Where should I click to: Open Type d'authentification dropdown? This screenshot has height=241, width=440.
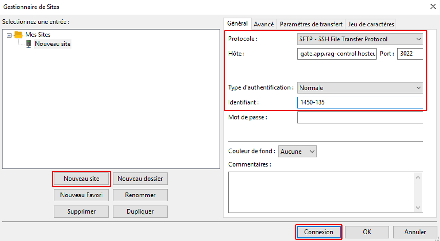(x=360, y=88)
